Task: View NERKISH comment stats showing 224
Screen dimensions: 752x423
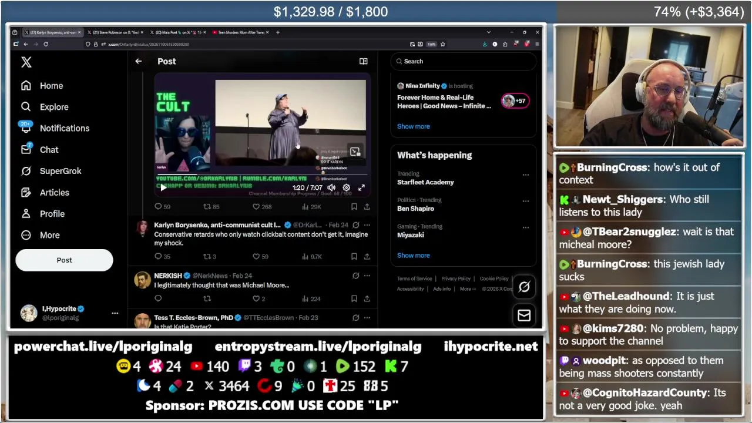Action: pyautogui.click(x=311, y=299)
